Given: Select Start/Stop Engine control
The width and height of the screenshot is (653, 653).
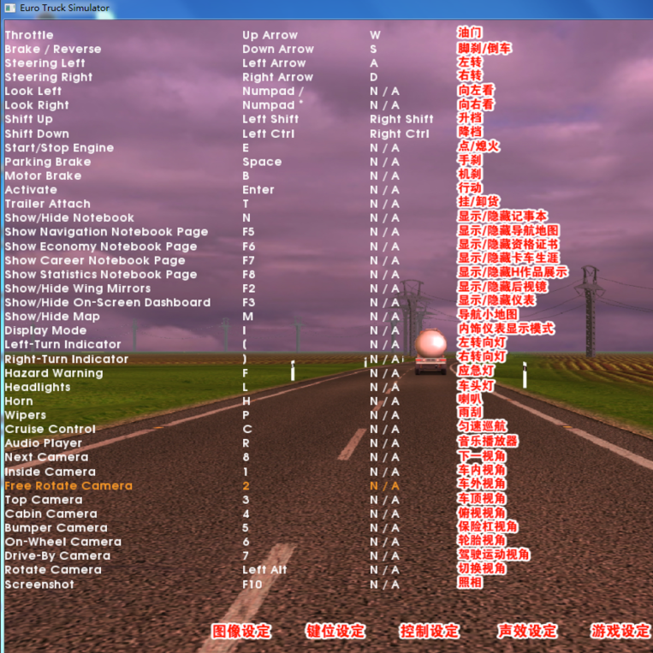Looking at the screenshot, I should pyautogui.click(x=59, y=148).
